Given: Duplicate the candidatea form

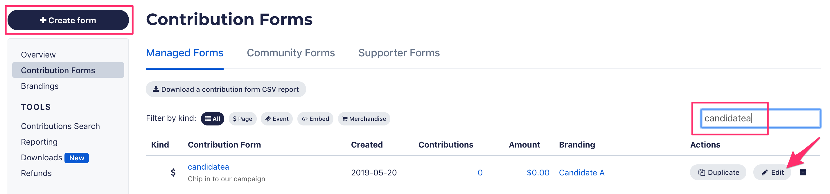Looking at the screenshot, I should click(718, 173).
